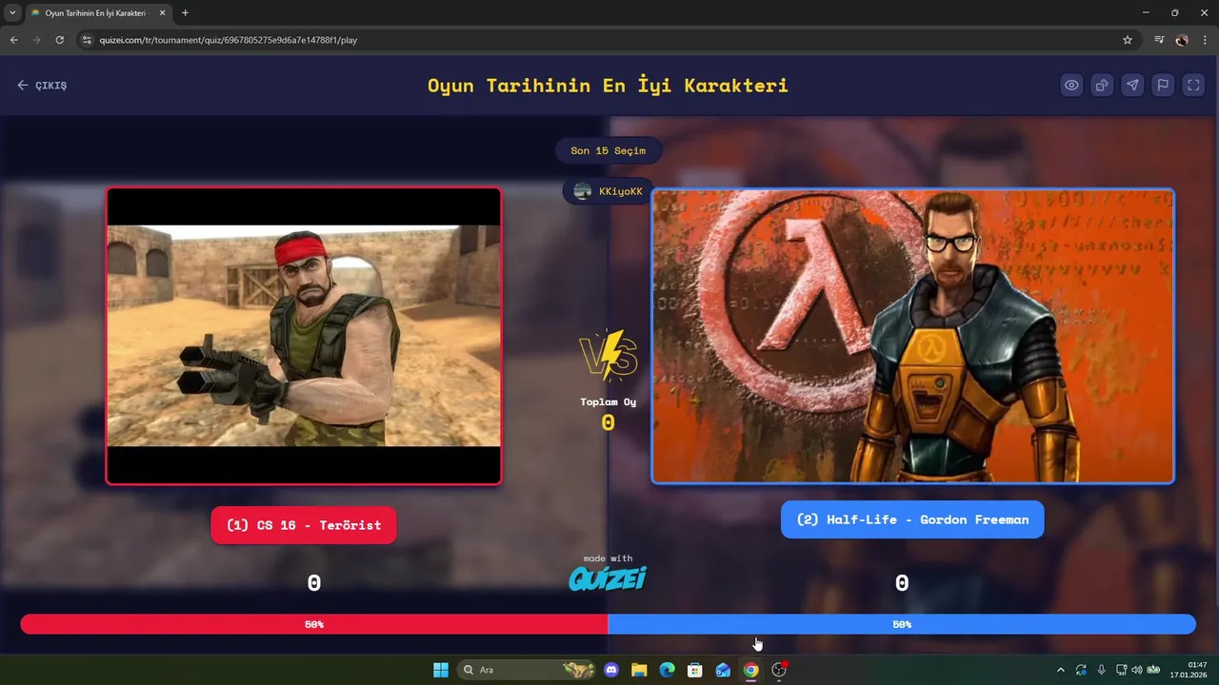
Task: Bookmark this page with the star icon
Action: pyautogui.click(x=1128, y=40)
